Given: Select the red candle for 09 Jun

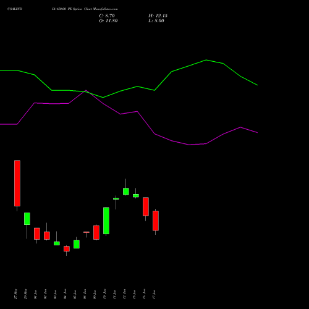Looking at the screenshot, I should point(96,232).
